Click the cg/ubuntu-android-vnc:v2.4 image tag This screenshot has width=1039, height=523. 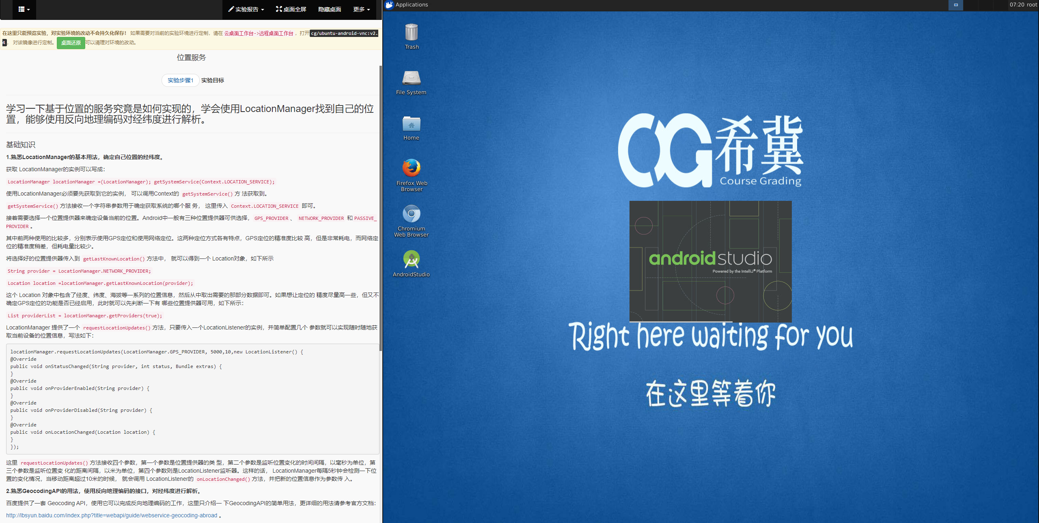pyautogui.click(x=344, y=33)
